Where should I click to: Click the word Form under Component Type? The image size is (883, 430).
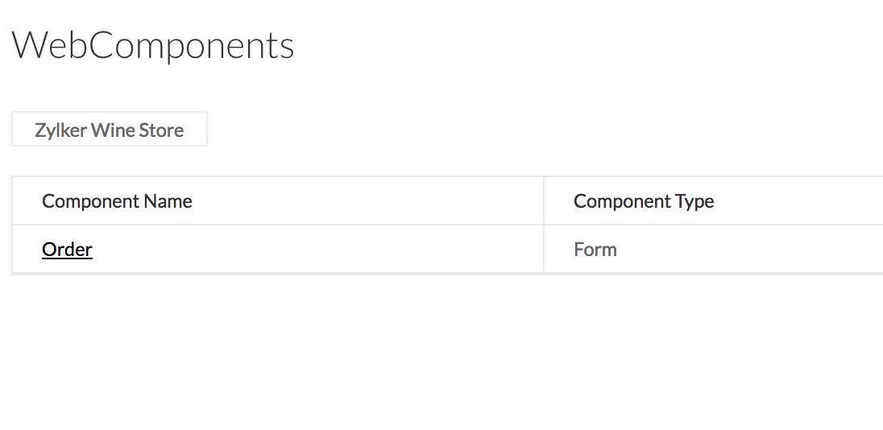coord(595,250)
